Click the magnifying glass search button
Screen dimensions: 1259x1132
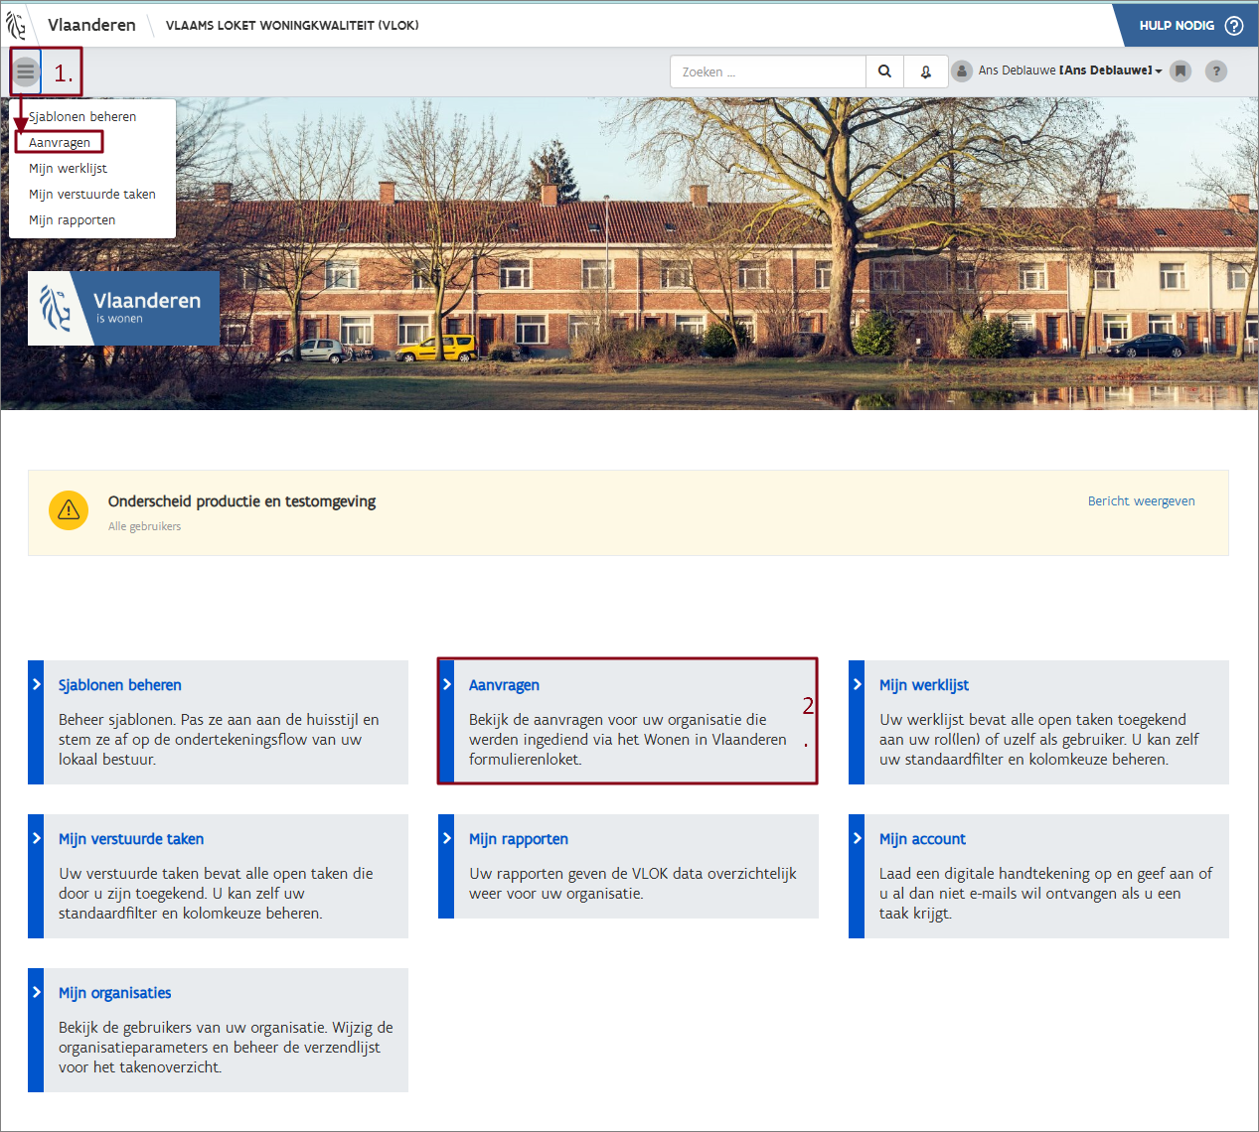[884, 71]
